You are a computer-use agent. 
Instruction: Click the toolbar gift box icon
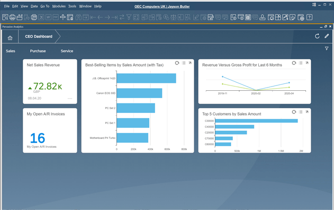(278, 17)
